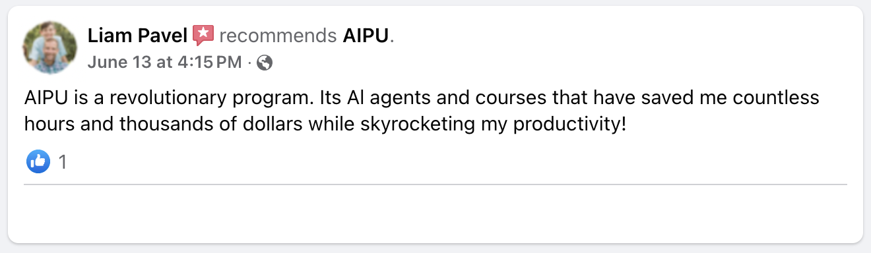Open the AIPU page link in header
This screenshot has height=253, width=871.
366,36
